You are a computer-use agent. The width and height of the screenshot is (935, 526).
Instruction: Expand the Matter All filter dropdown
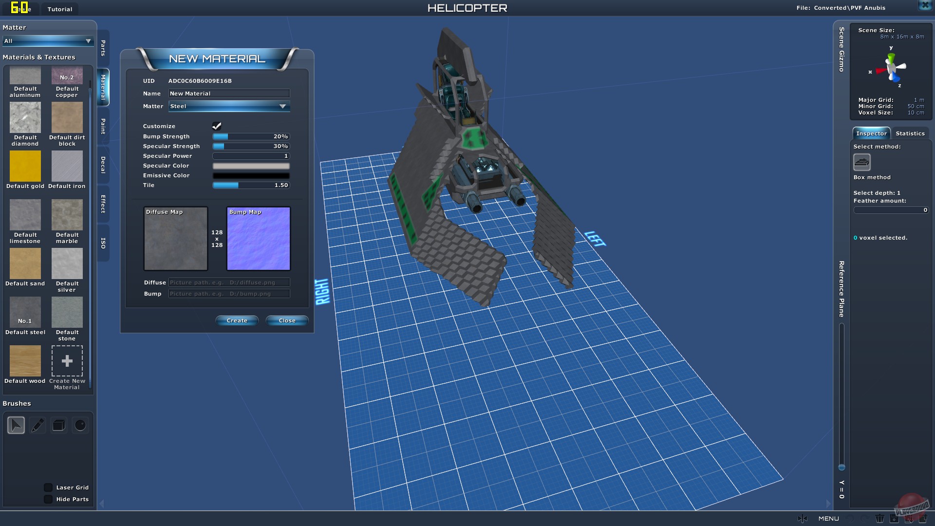click(x=47, y=41)
